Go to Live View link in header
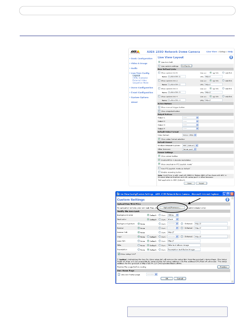Viewport: 251px width, 333px height. 212,52
